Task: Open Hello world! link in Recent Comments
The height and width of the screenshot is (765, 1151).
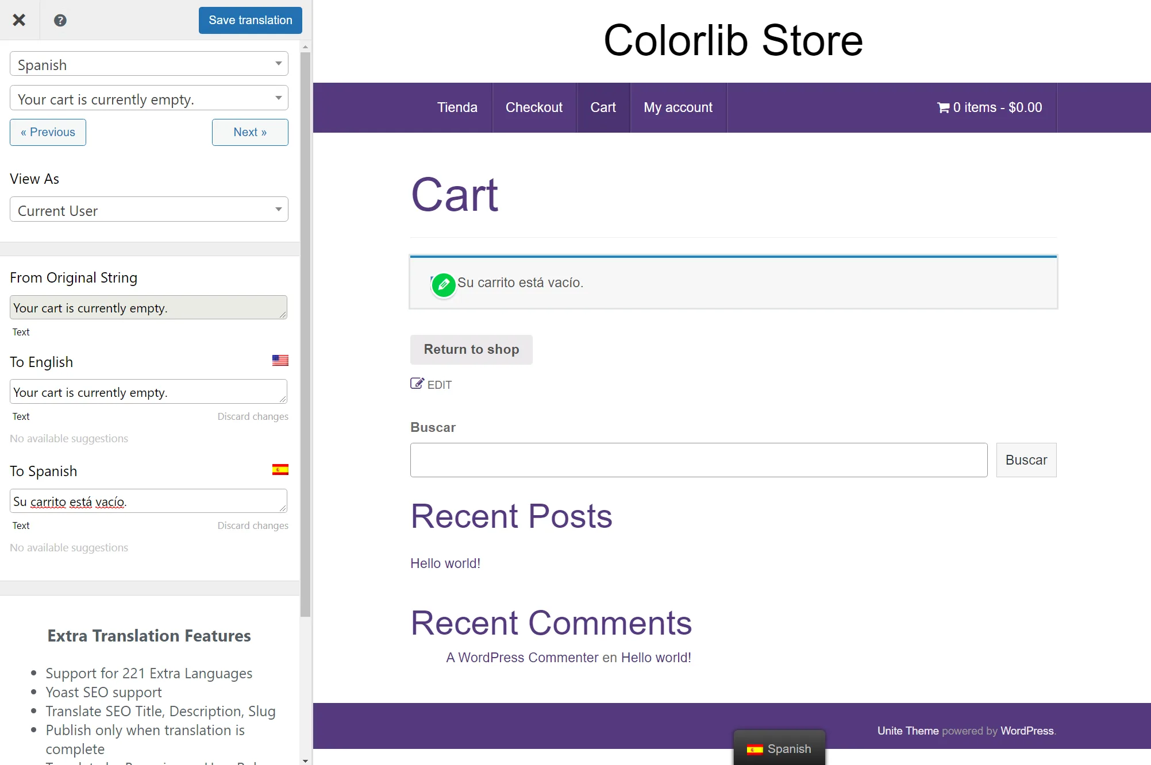Action: point(656,658)
